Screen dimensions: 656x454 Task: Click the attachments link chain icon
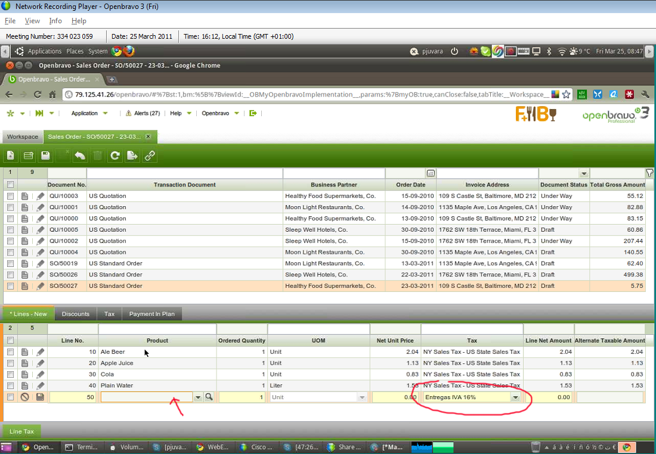coord(150,156)
